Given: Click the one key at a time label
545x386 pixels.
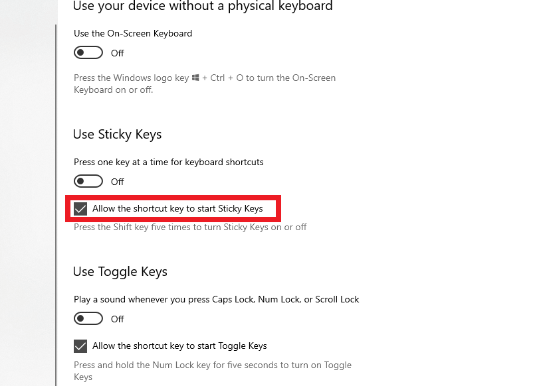Looking at the screenshot, I should [168, 162].
